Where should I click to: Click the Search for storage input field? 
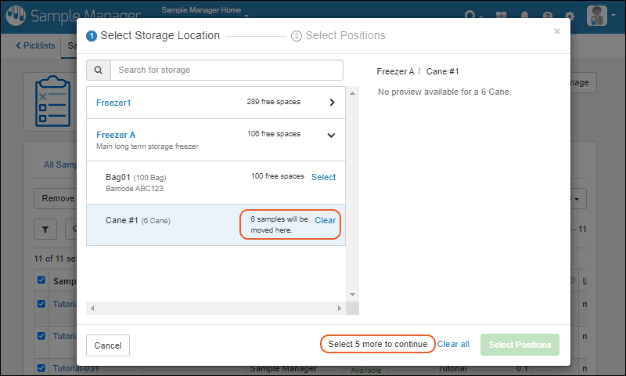[x=226, y=70]
